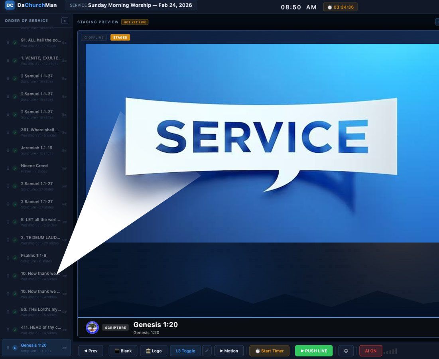Viewport: 439px width, 359px height.
Task: Select the highlighted Genesis 1:20 item
Action: [36, 348]
